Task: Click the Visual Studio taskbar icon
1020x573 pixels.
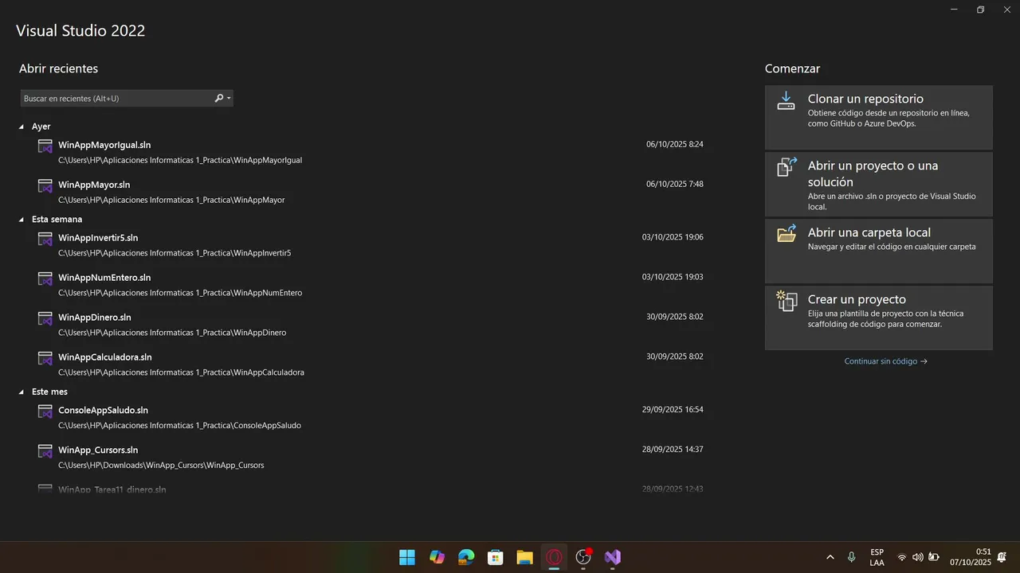Action: [612, 557]
